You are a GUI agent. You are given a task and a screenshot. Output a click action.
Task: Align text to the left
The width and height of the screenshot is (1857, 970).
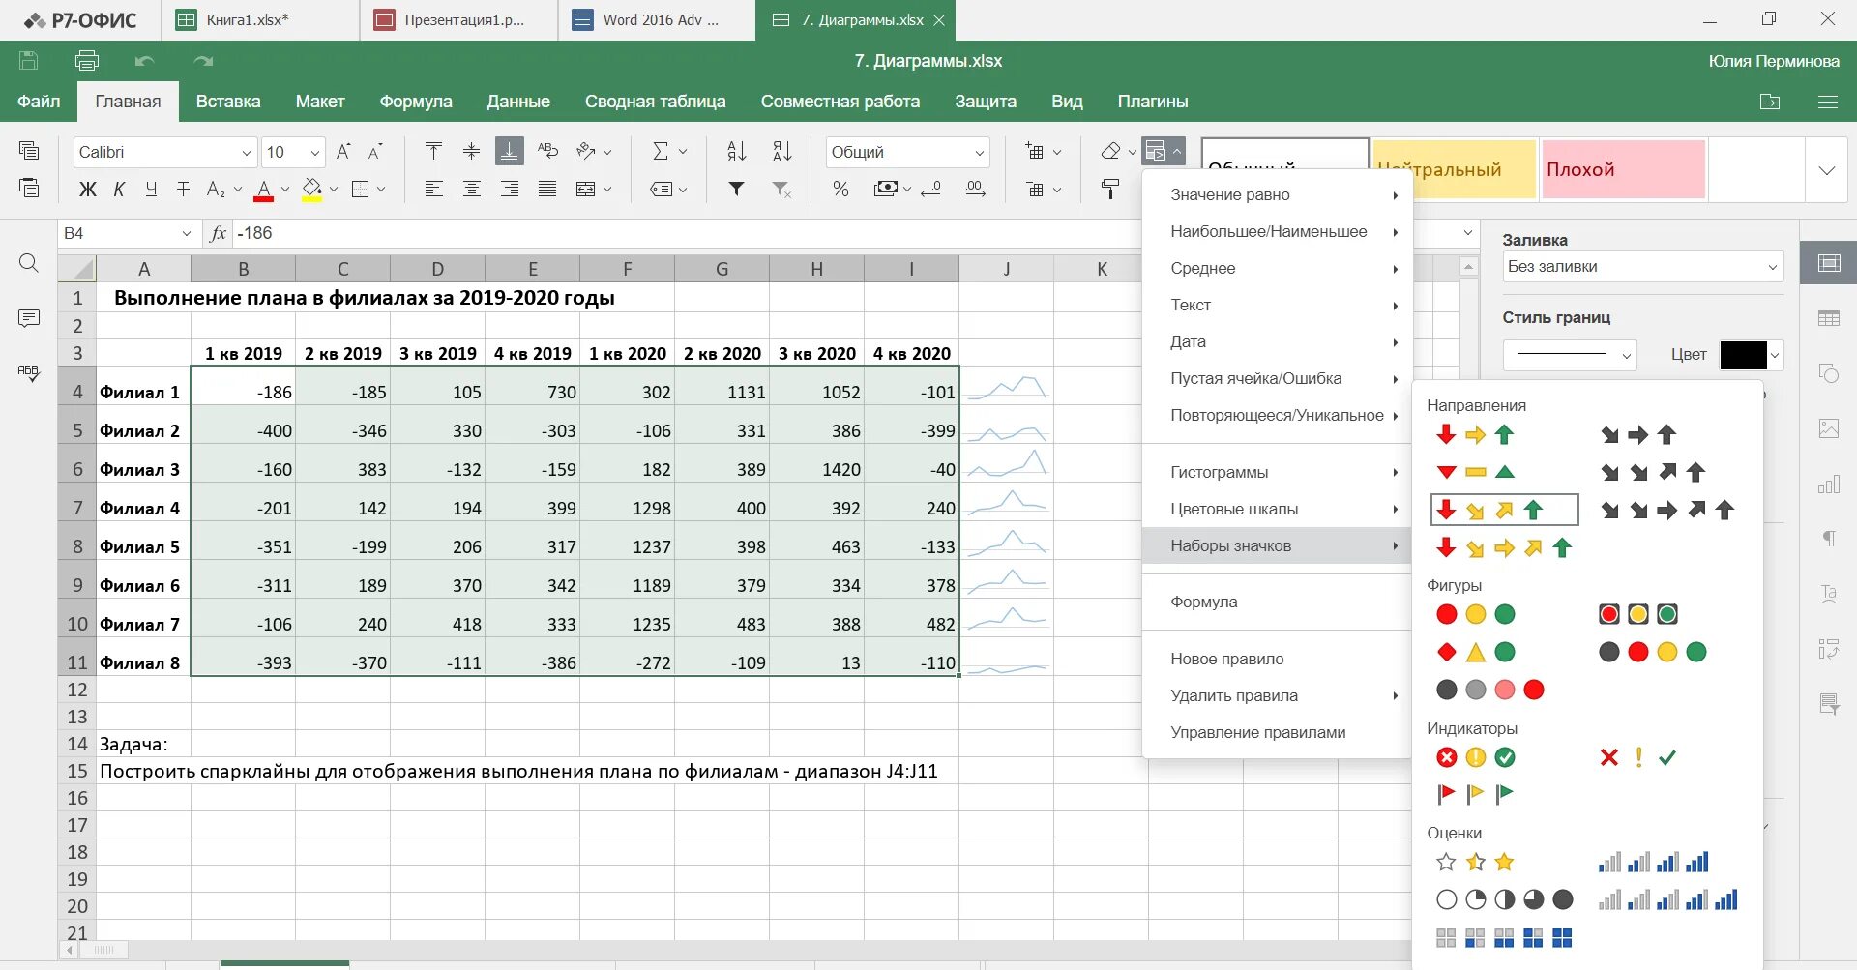click(x=433, y=189)
